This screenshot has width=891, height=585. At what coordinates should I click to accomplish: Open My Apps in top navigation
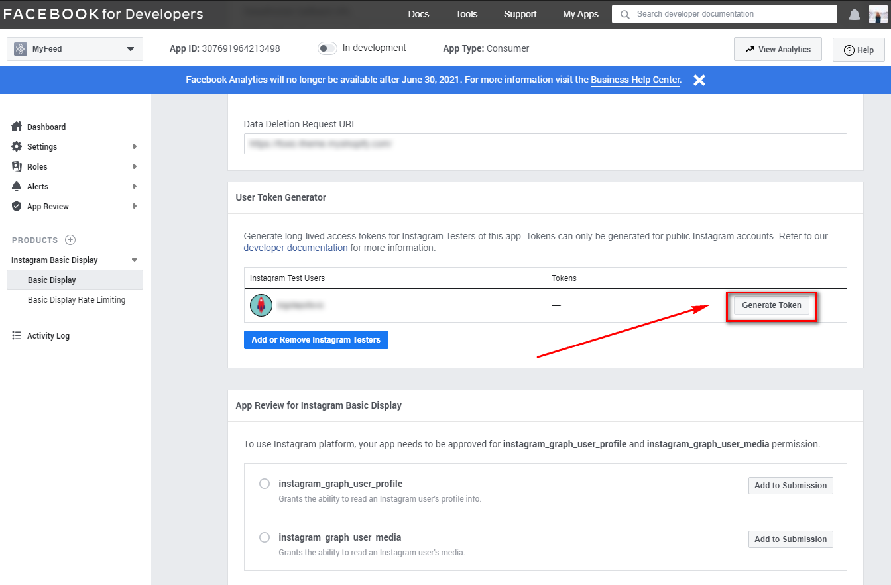[x=580, y=14]
